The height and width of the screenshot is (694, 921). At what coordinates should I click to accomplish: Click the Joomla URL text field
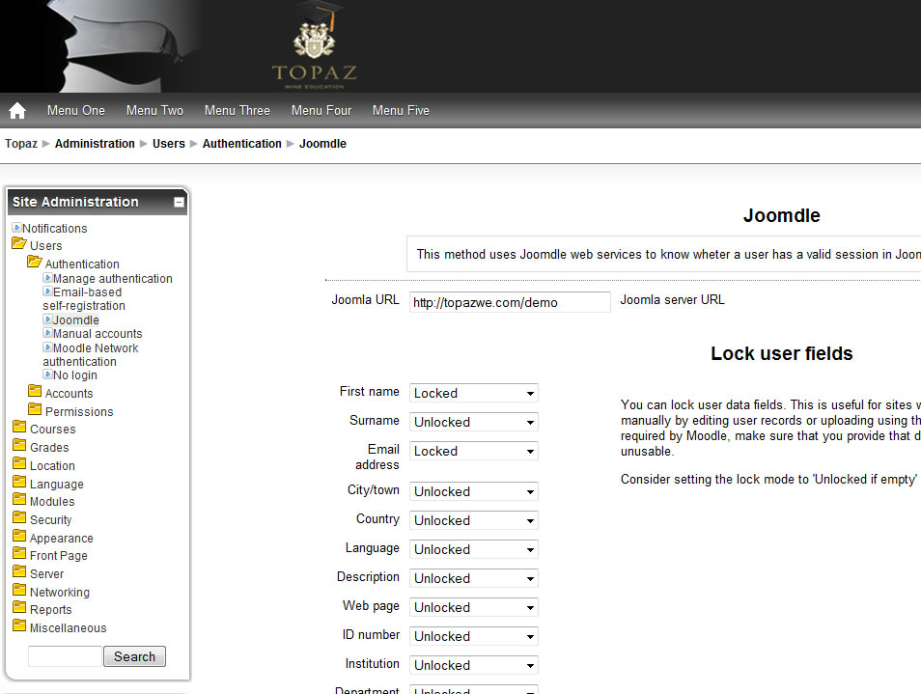[x=510, y=302]
